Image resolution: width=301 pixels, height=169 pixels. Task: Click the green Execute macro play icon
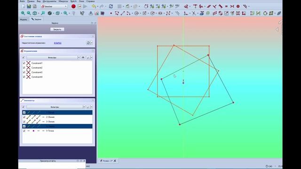85,6
